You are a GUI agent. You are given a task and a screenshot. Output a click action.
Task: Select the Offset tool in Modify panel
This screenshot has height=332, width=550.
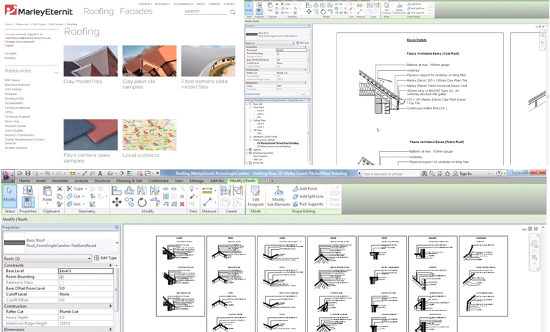[129, 190]
